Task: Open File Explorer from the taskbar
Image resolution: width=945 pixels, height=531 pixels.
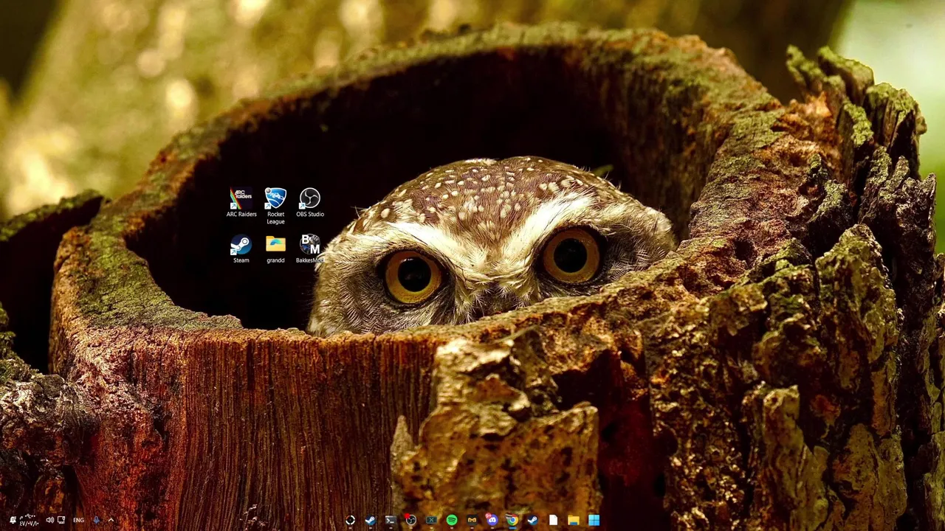Action: coord(573,520)
